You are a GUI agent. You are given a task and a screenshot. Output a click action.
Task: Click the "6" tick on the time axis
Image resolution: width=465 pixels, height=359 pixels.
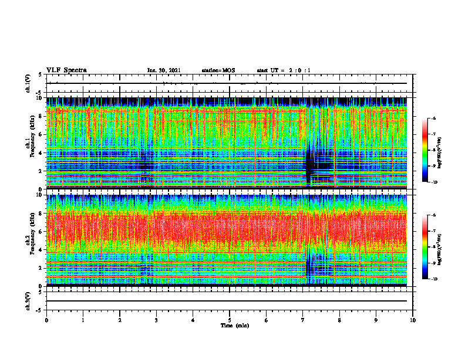pos(267,320)
